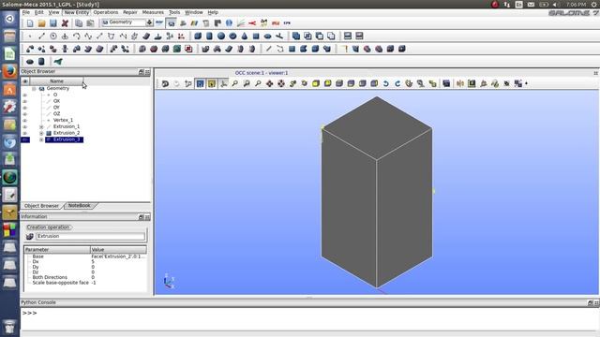Switch to the Object Browser tab
This screenshot has height=337, width=600.
pos(41,206)
